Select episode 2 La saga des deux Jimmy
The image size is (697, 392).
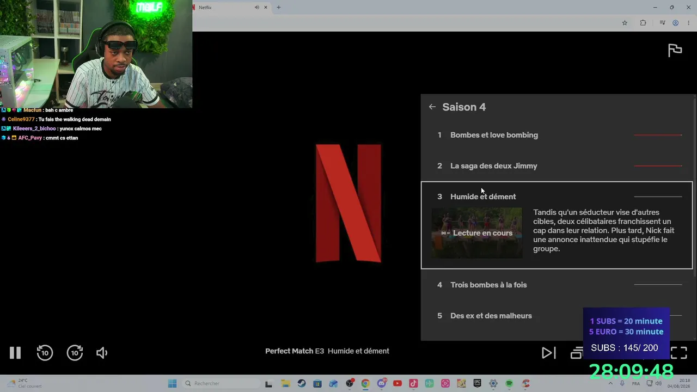pyautogui.click(x=557, y=166)
